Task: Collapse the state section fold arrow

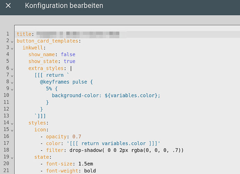Action: tap(12, 158)
